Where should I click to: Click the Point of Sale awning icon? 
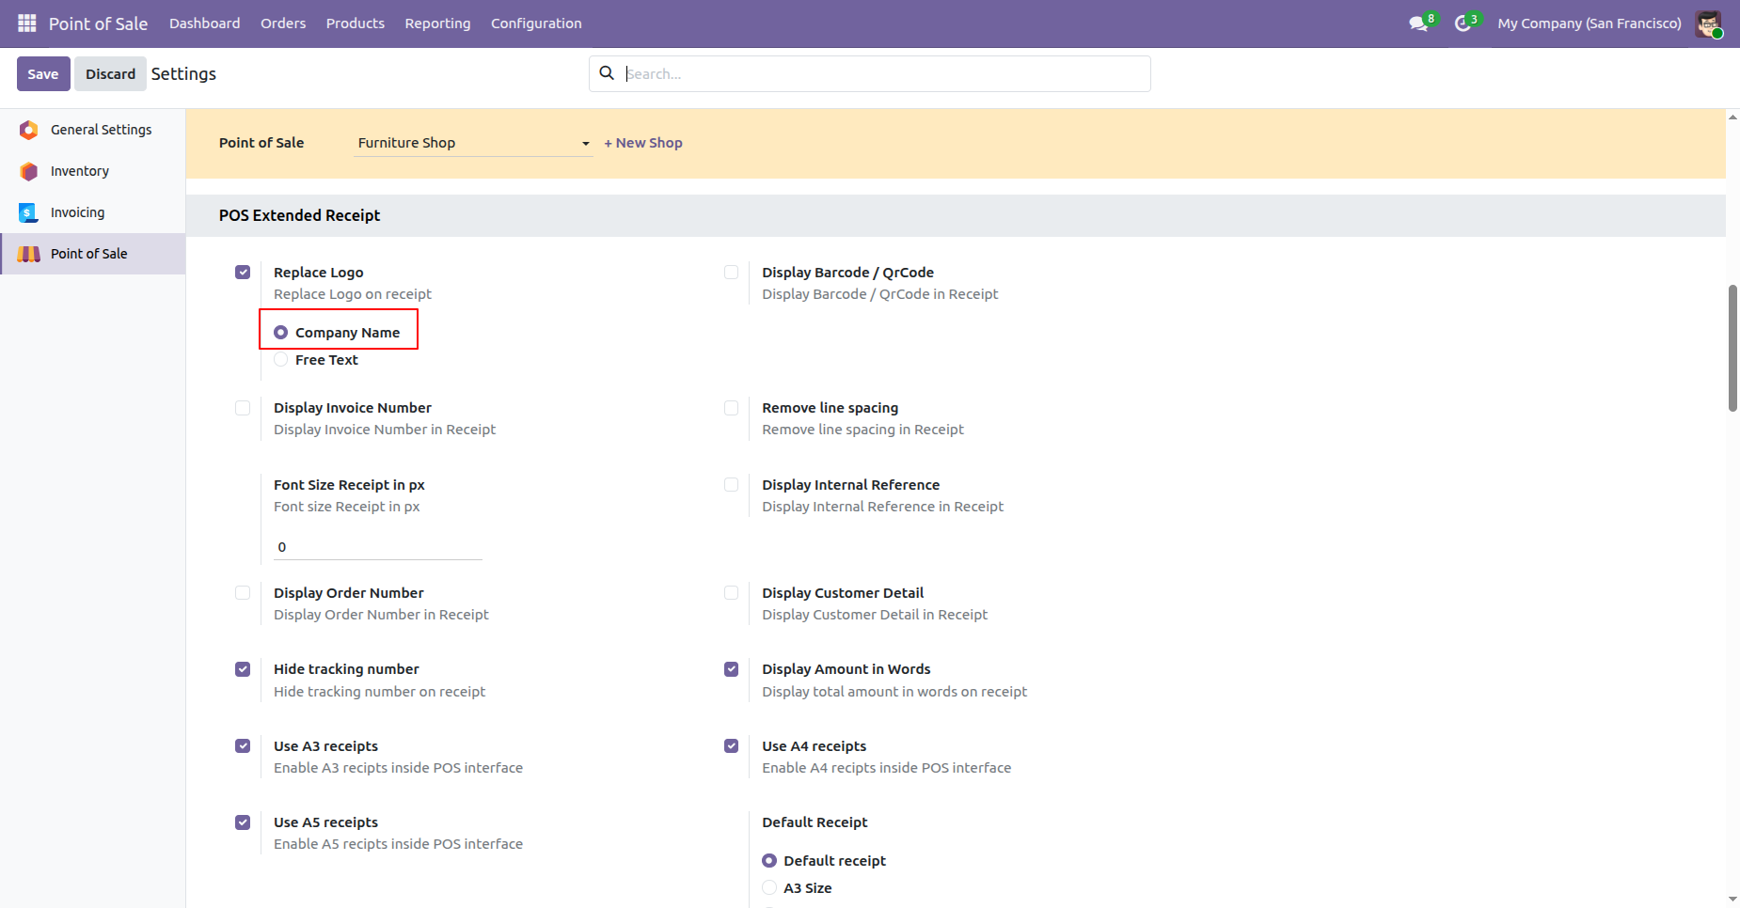[x=29, y=254]
